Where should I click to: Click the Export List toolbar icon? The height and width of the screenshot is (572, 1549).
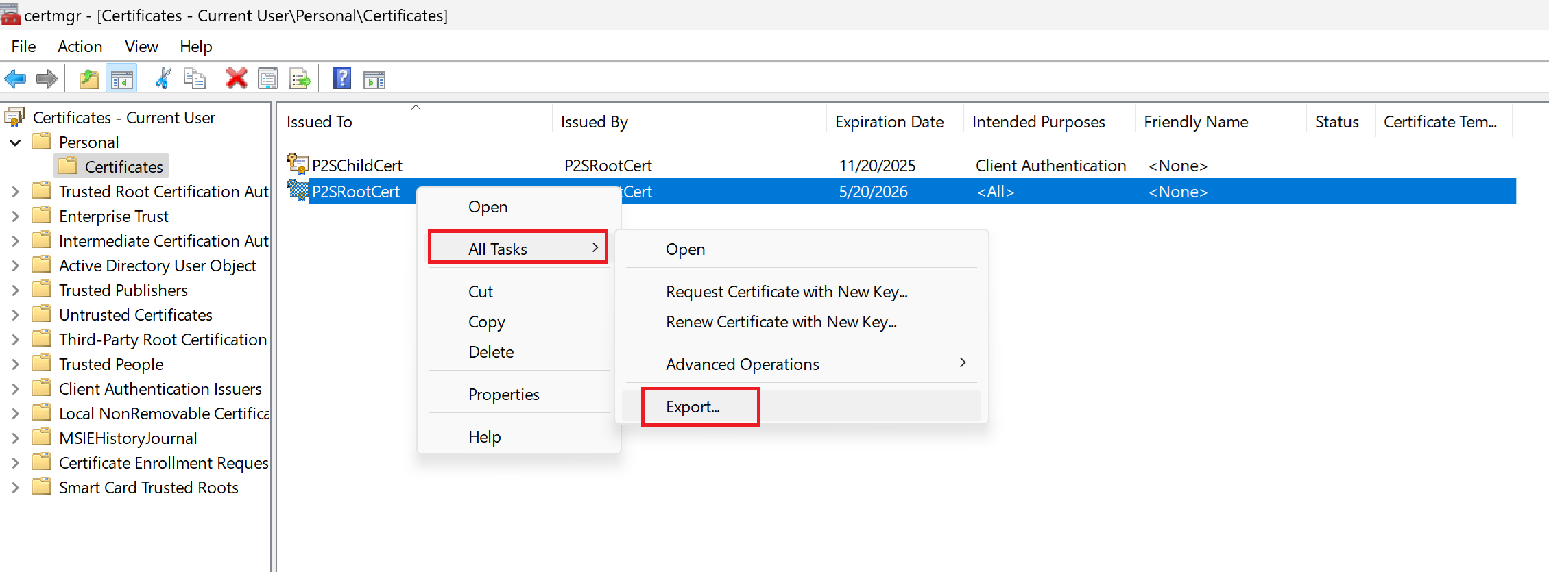pos(300,79)
